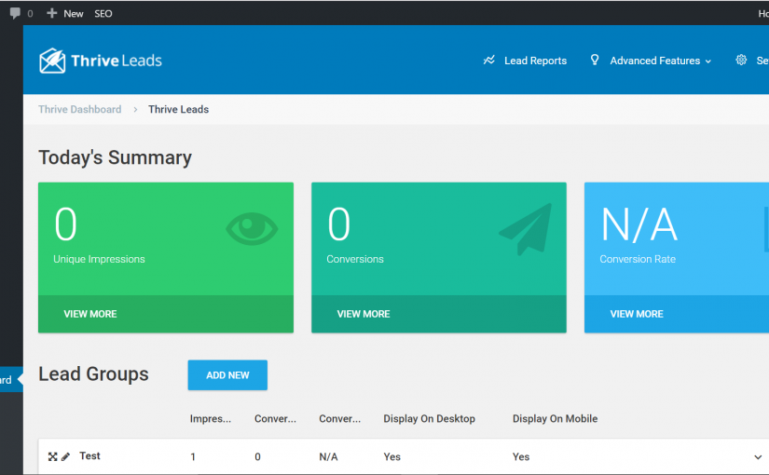Click the Display On Desktop column header
This screenshot has width=769, height=475.
pos(429,418)
